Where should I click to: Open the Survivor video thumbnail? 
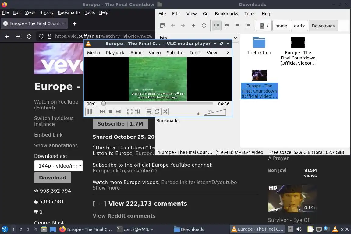click(292, 199)
